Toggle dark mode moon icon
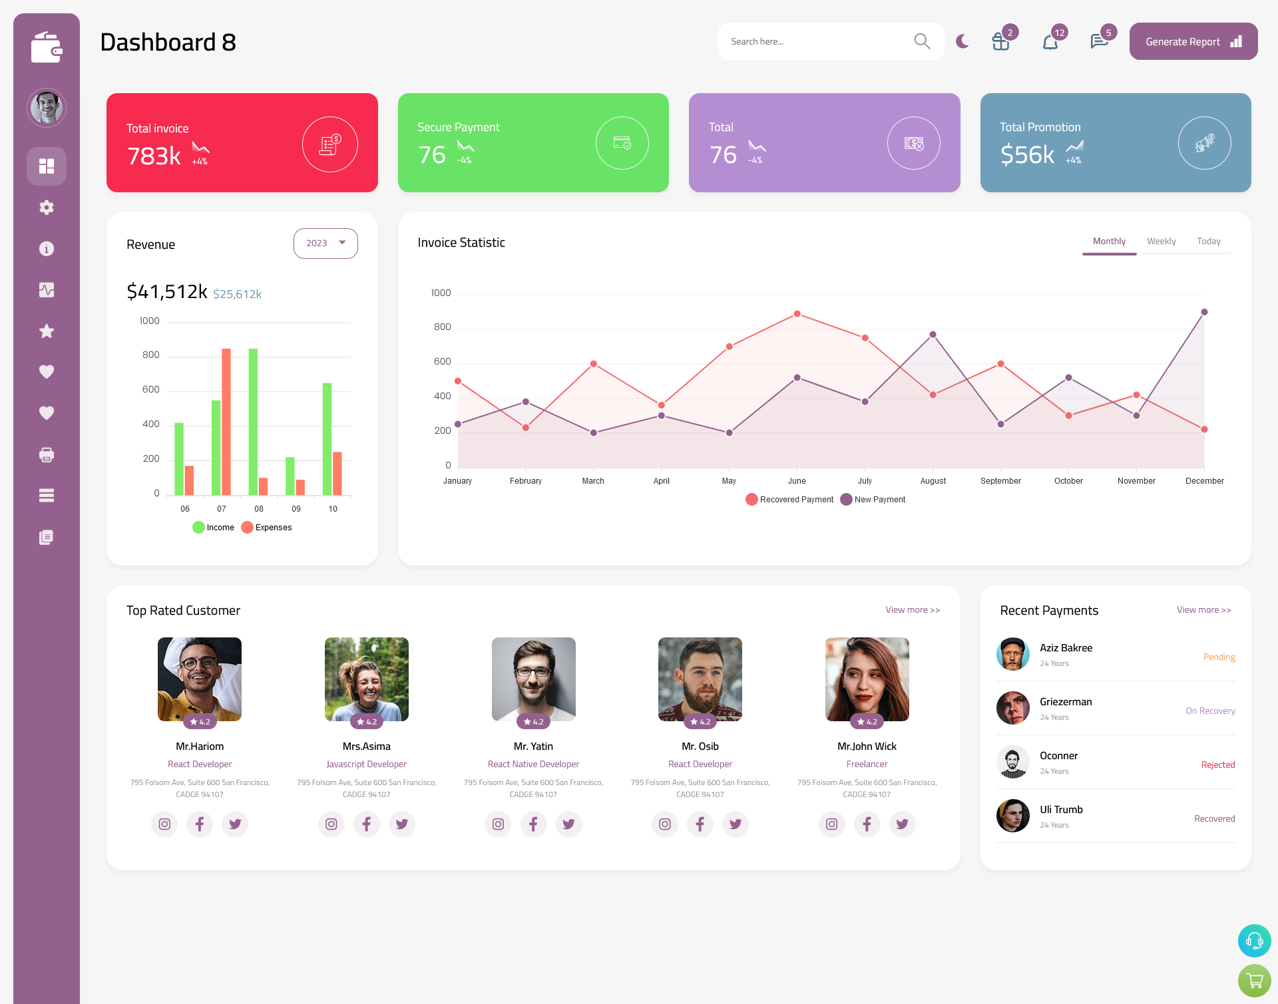This screenshot has width=1278, height=1004. [x=962, y=41]
